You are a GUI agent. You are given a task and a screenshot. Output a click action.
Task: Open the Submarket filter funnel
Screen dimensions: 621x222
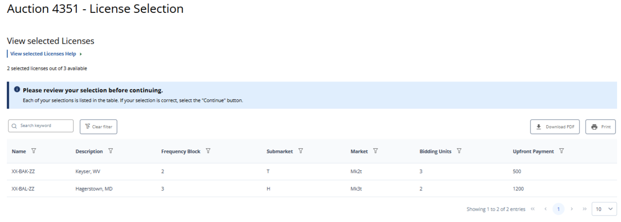coord(300,151)
